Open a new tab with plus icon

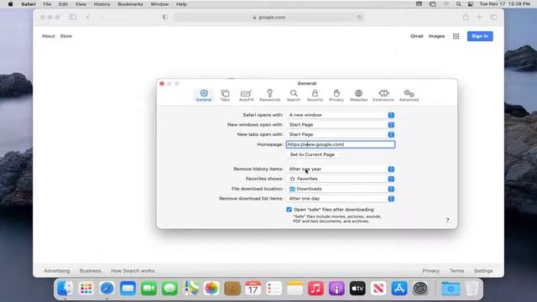click(x=479, y=17)
